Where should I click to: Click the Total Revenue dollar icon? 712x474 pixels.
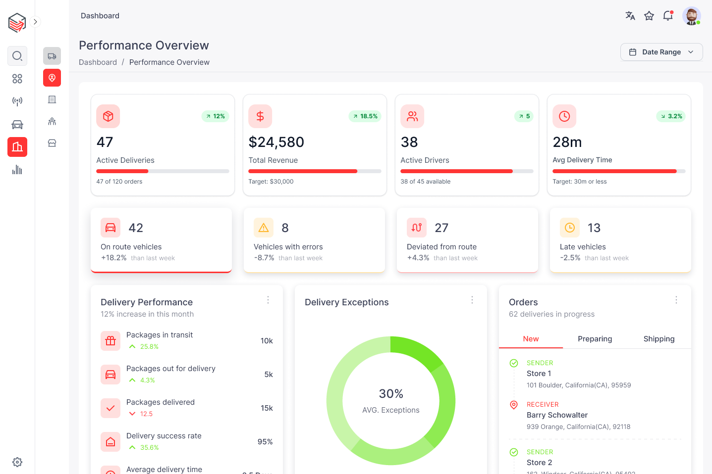click(x=260, y=116)
